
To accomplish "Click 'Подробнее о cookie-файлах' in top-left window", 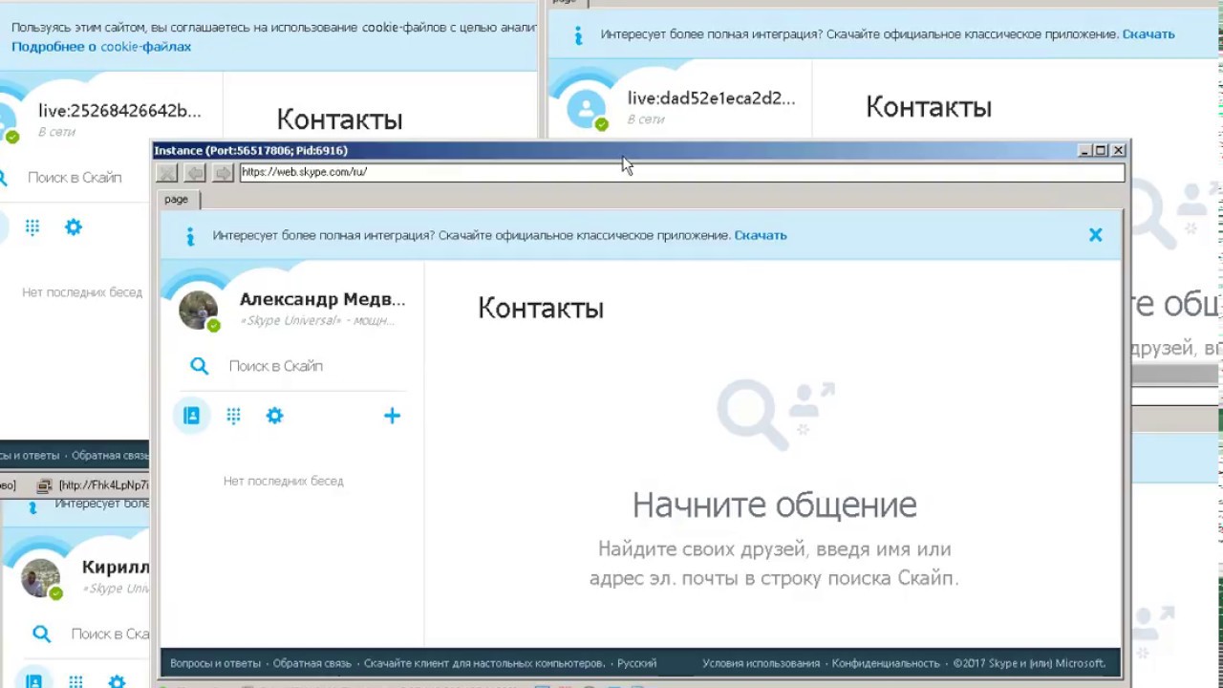I will point(101,47).
